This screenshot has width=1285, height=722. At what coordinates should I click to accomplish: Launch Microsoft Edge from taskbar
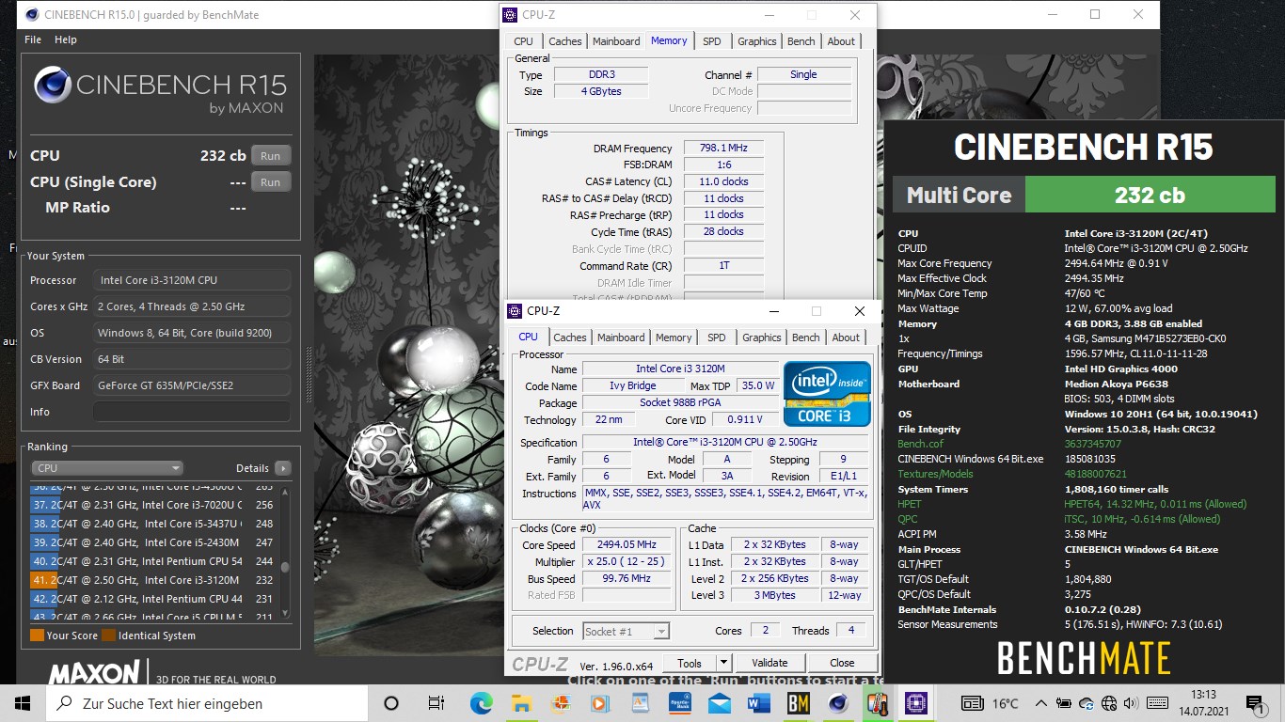click(x=482, y=703)
